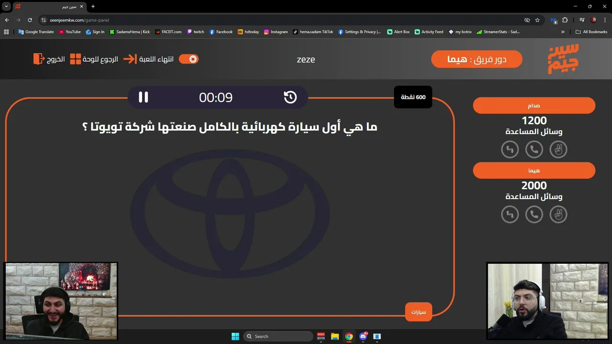Use the swap-call helper for team صدام
Image resolution: width=612 pixels, height=344 pixels.
tap(510, 150)
